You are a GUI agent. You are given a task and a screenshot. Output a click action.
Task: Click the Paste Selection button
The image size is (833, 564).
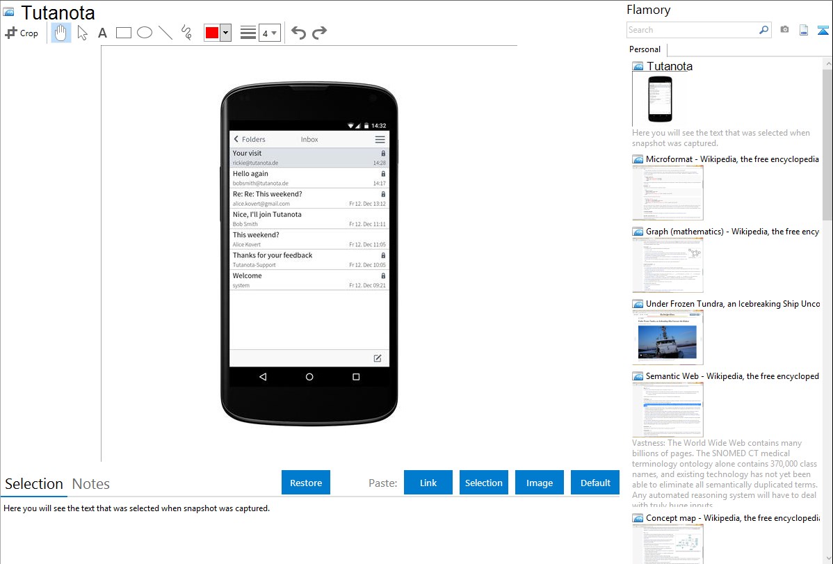tap(484, 483)
